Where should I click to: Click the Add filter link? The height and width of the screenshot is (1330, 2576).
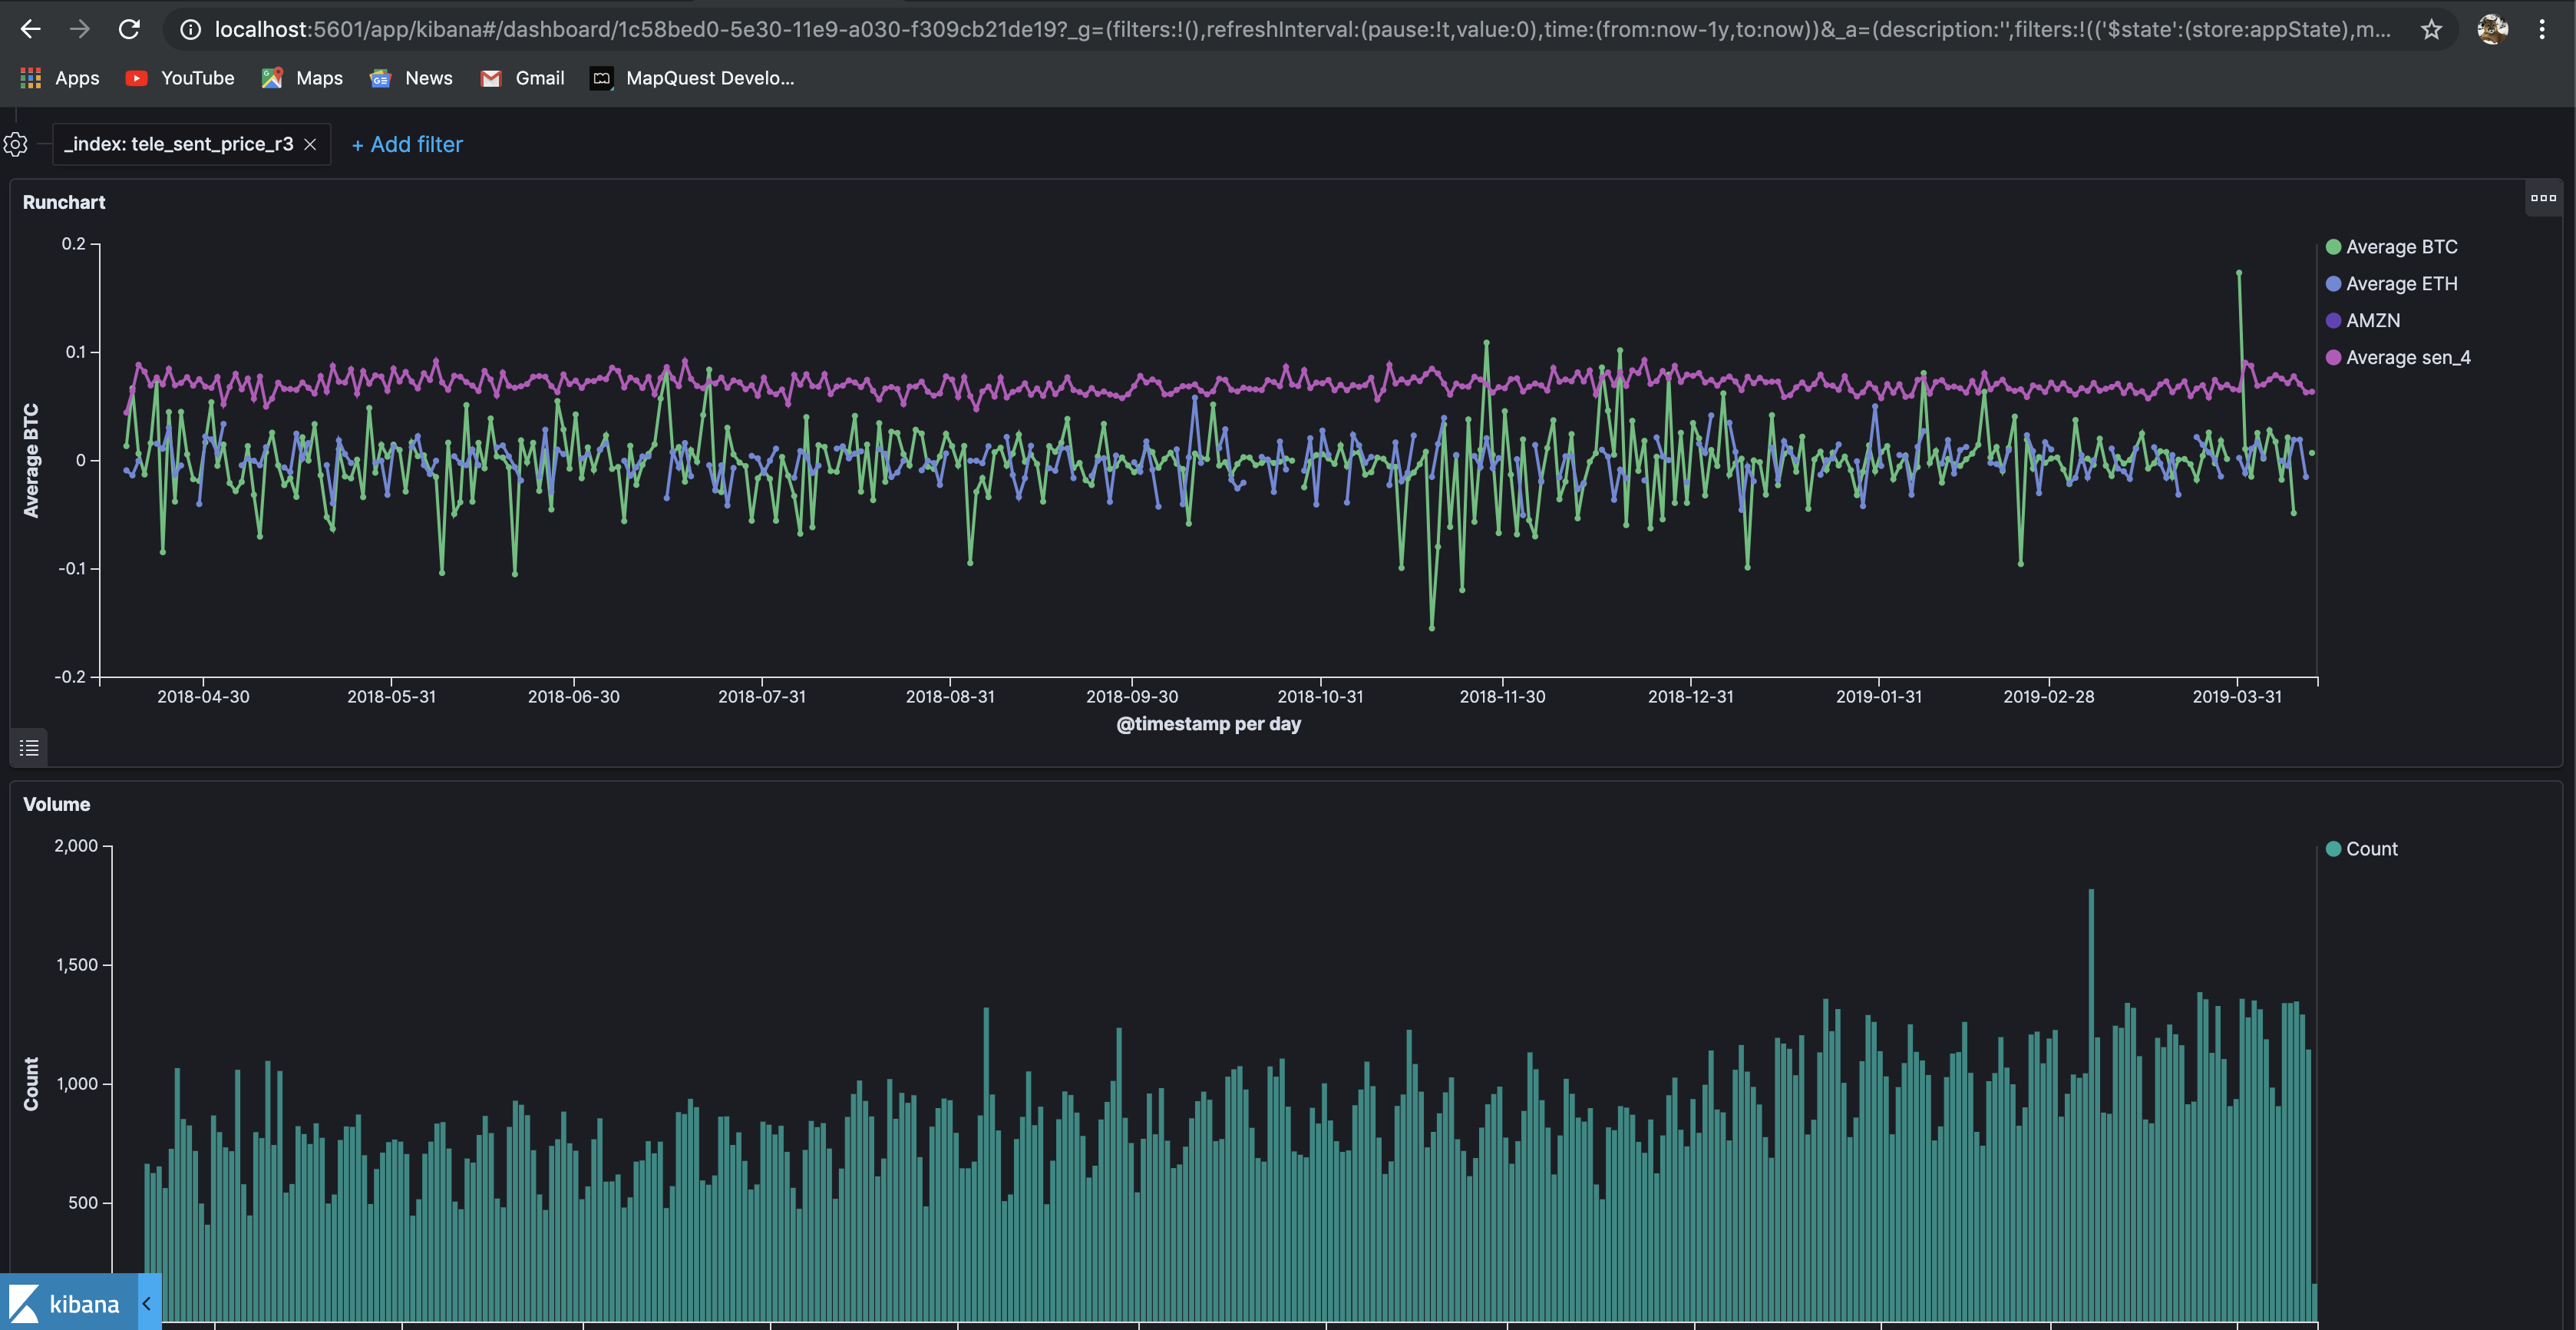(x=407, y=144)
